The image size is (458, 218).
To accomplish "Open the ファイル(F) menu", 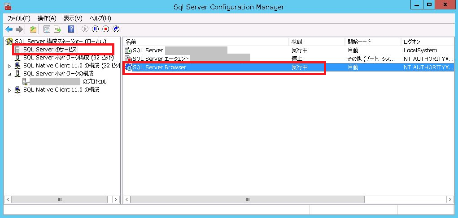I will pos(19,18).
